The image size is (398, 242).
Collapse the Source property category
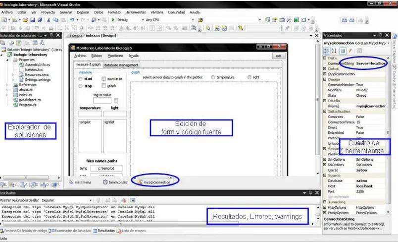pyautogui.click(x=325, y=176)
